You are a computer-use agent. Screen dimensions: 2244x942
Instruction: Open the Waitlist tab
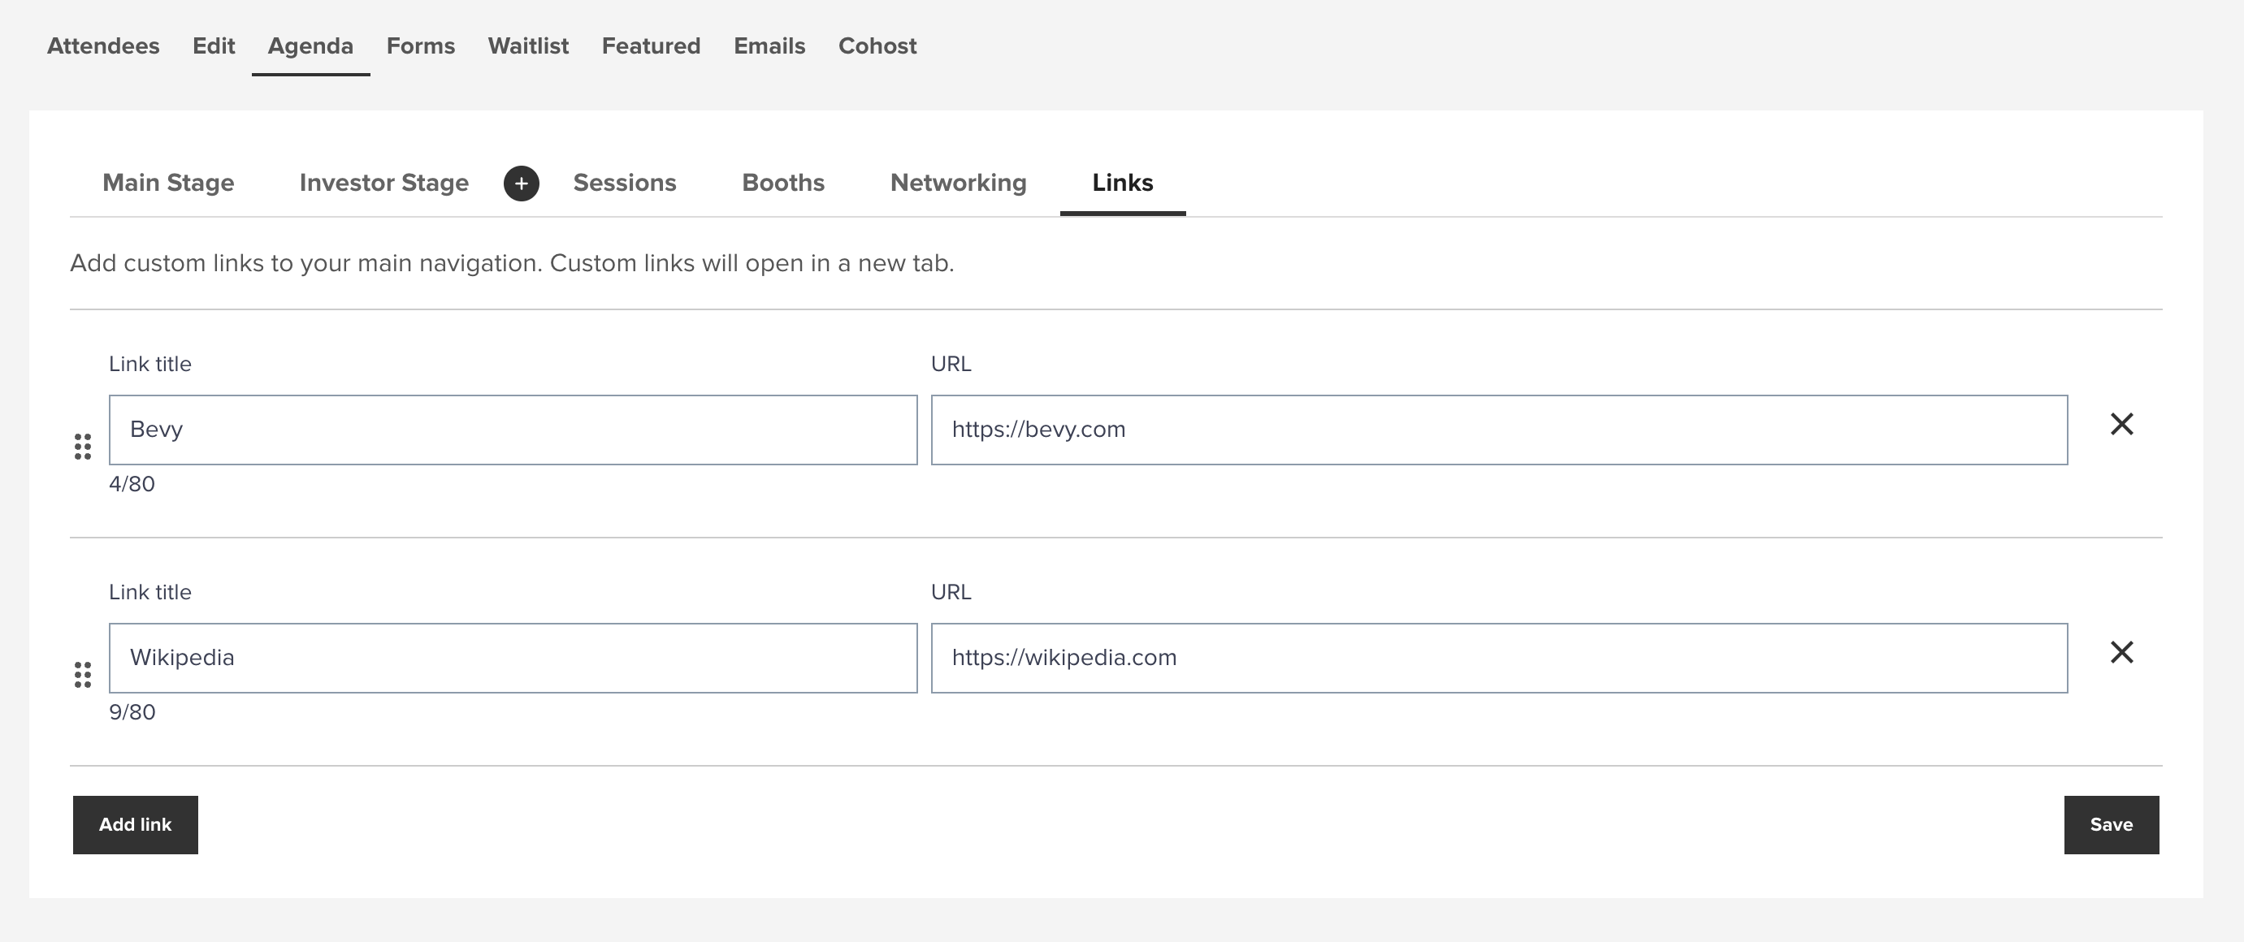click(528, 46)
